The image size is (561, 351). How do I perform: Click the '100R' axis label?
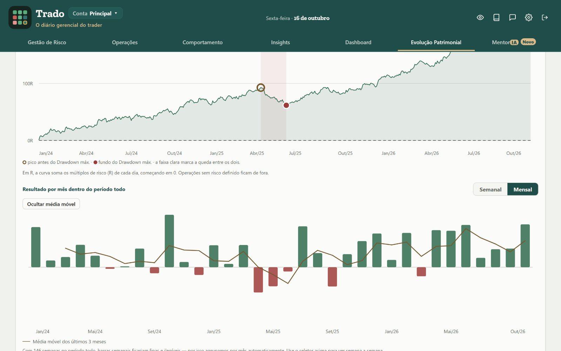pyautogui.click(x=28, y=84)
